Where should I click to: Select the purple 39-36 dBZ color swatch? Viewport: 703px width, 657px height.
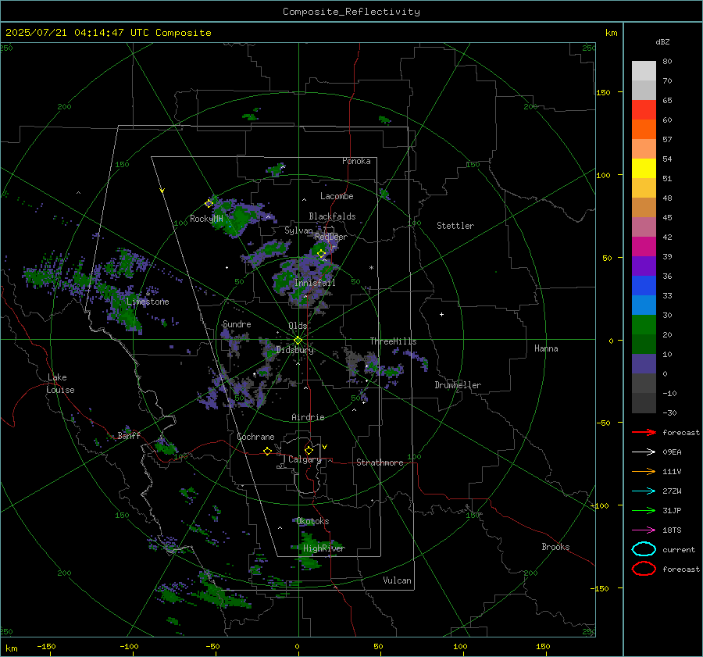click(x=644, y=266)
